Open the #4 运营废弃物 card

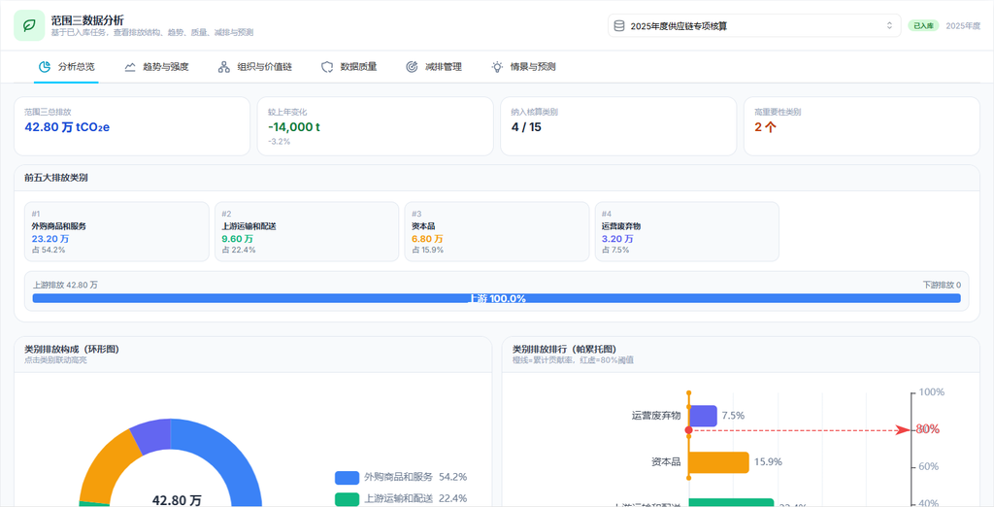point(687,231)
